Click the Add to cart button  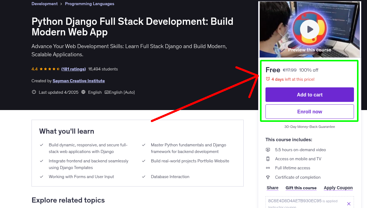point(309,95)
